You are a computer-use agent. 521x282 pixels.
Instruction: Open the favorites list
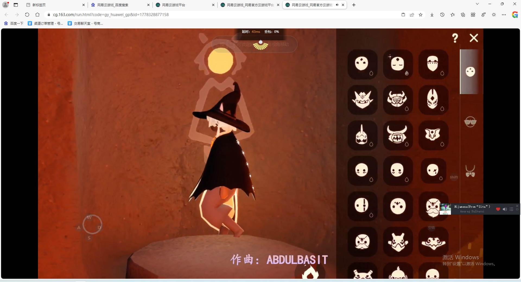(453, 15)
